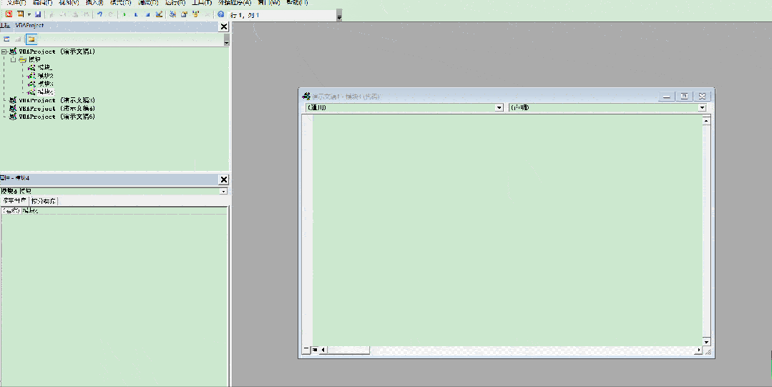The height and width of the screenshot is (387, 772).
Task: Select the fourth module in project tree
Action: (45, 92)
